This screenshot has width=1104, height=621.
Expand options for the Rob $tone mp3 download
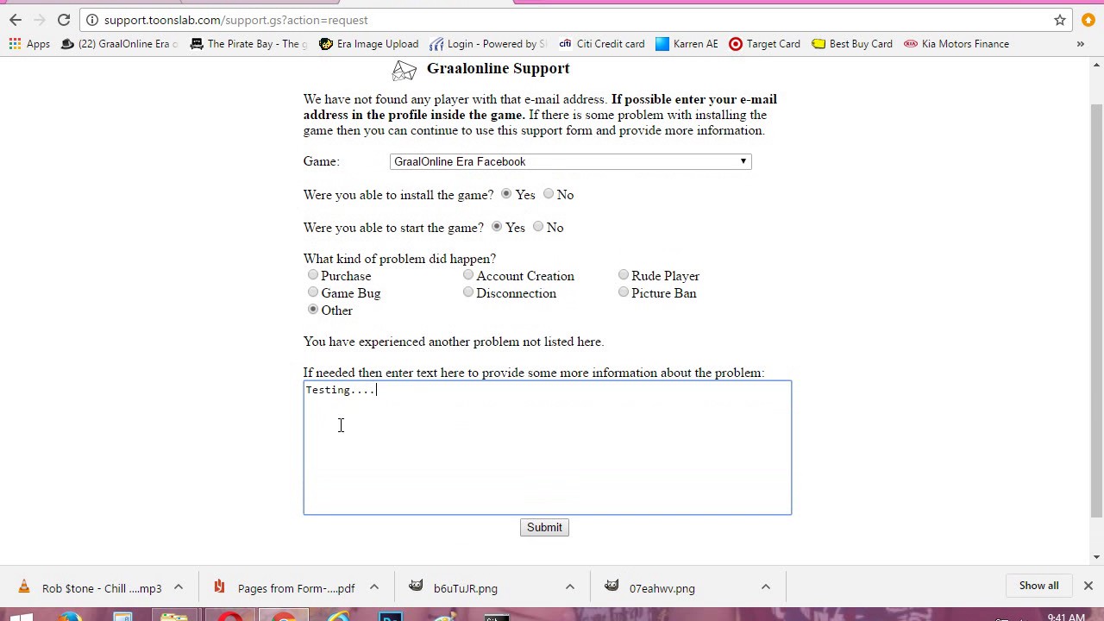pos(179,587)
